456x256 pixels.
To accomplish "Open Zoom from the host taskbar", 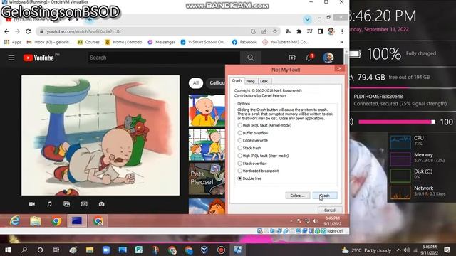I will point(106,250).
